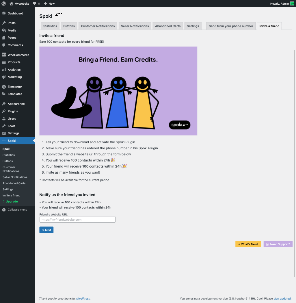
Task: Open Abandoned Carts in Spoki submenu
Action: click(x=14, y=183)
